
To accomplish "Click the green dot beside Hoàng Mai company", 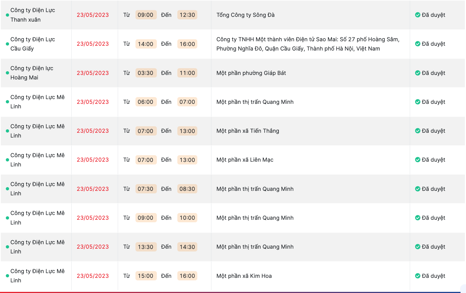I will (7, 73).
